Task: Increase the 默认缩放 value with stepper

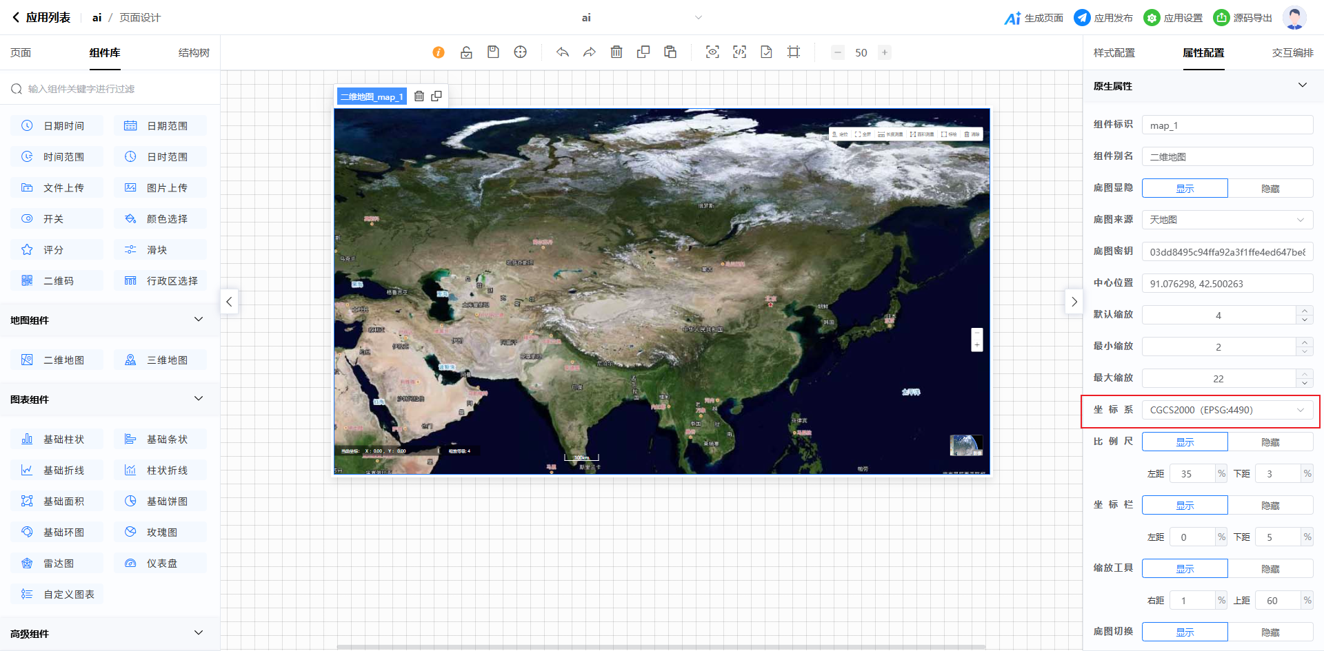Action: coord(1304,310)
